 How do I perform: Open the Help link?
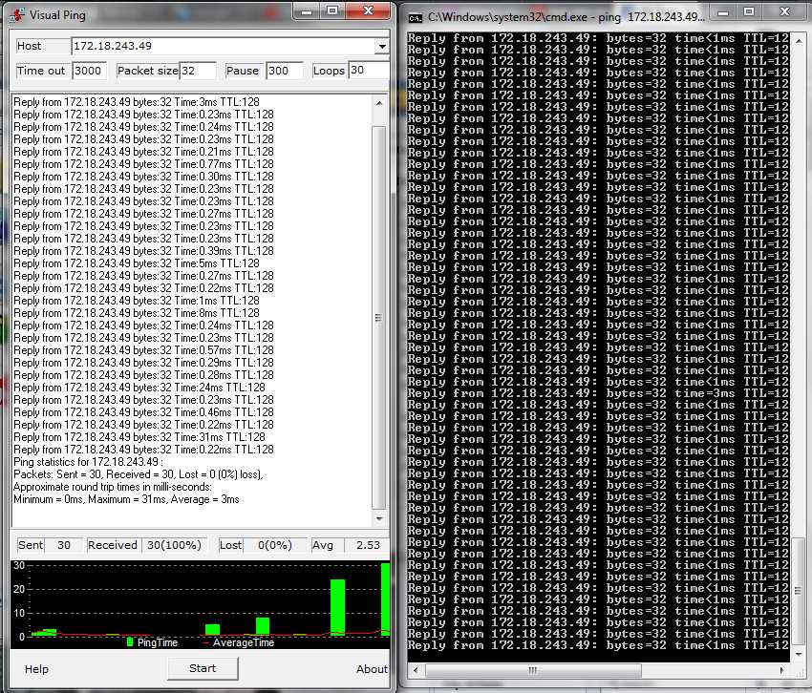pyautogui.click(x=36, y=669)
